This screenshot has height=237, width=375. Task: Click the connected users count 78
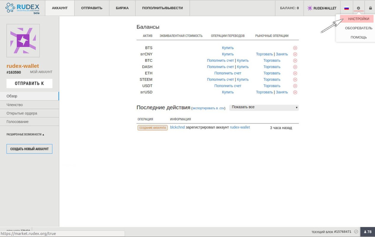point(368,232)
